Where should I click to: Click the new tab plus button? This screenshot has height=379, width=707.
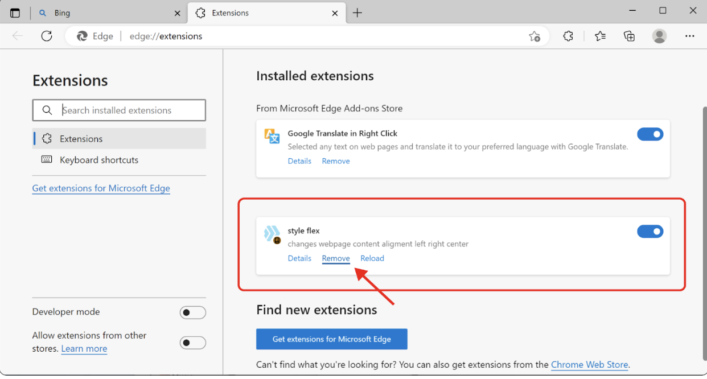[x=357, y=13]
